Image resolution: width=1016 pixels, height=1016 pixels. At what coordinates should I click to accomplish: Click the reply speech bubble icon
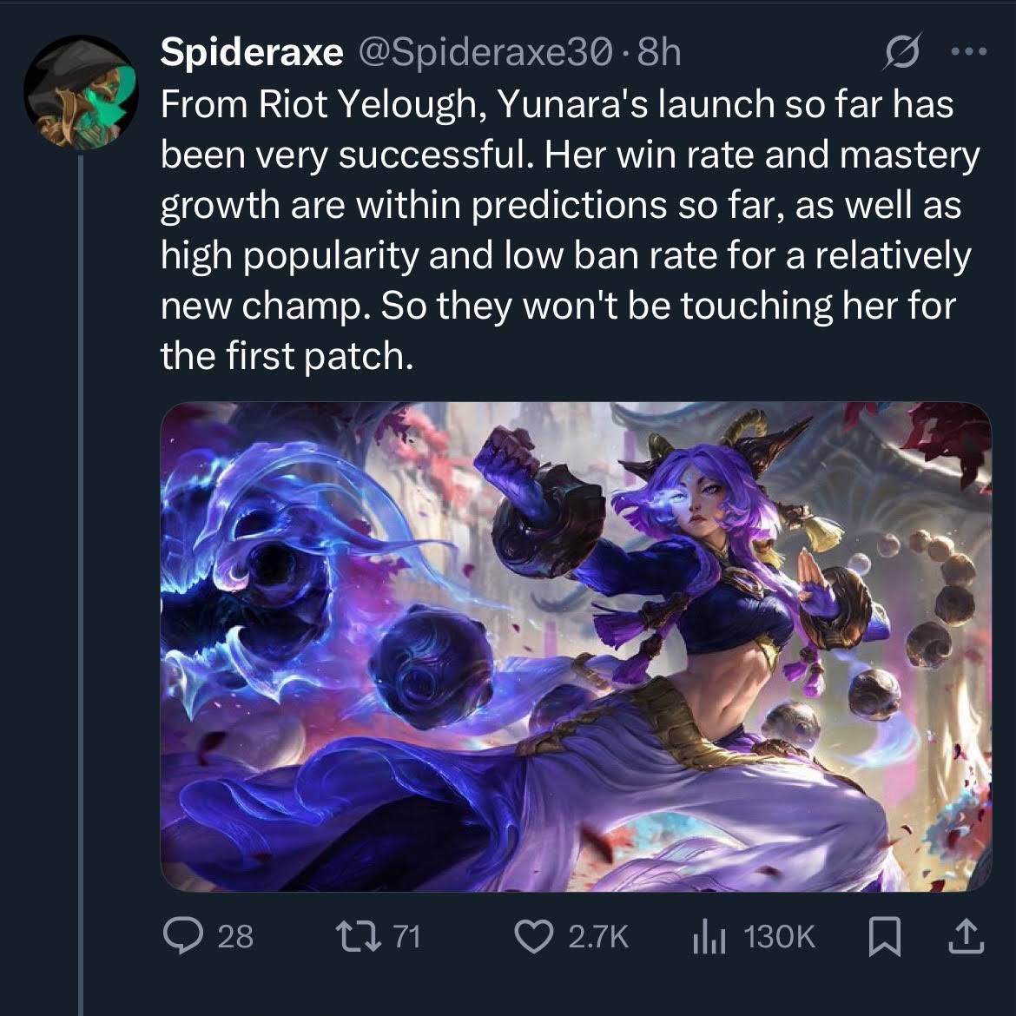tap(183, 936)
